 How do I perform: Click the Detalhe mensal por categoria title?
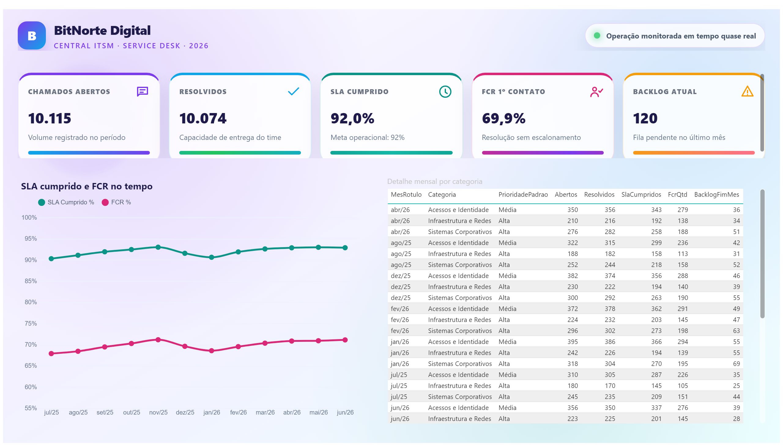434,181
